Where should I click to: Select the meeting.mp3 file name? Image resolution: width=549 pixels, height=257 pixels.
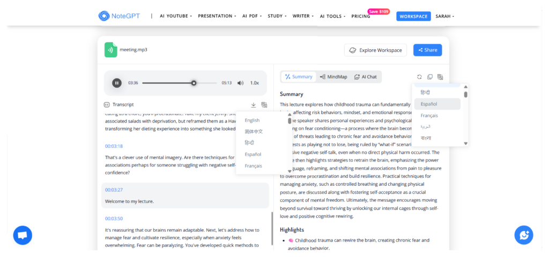point(133,50)
